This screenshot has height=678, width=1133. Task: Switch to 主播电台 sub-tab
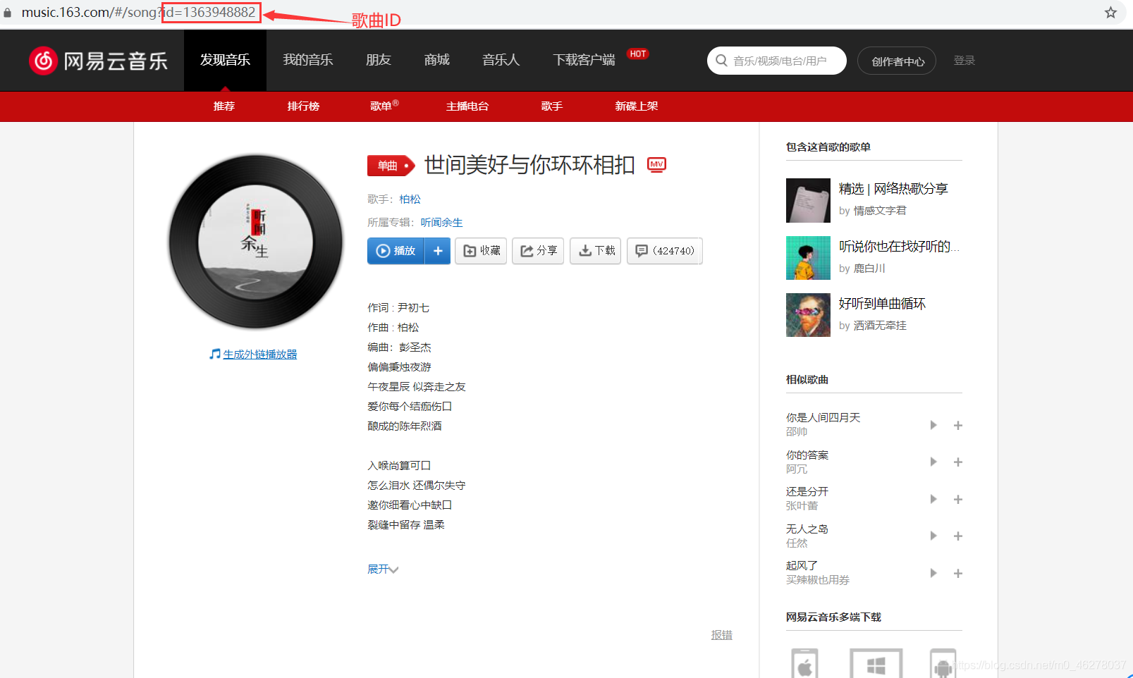click(x=467, y=106)
